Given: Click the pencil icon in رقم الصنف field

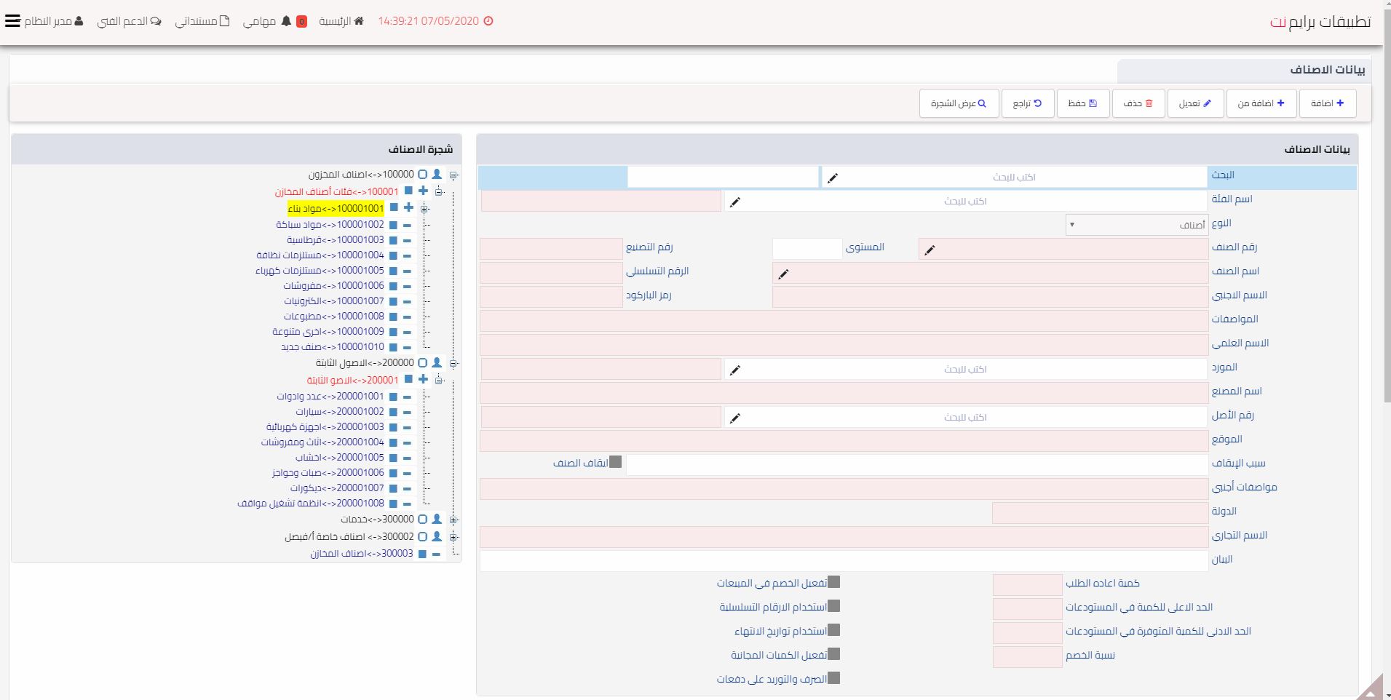Looking at the screenshot, I should click(930, 250).
